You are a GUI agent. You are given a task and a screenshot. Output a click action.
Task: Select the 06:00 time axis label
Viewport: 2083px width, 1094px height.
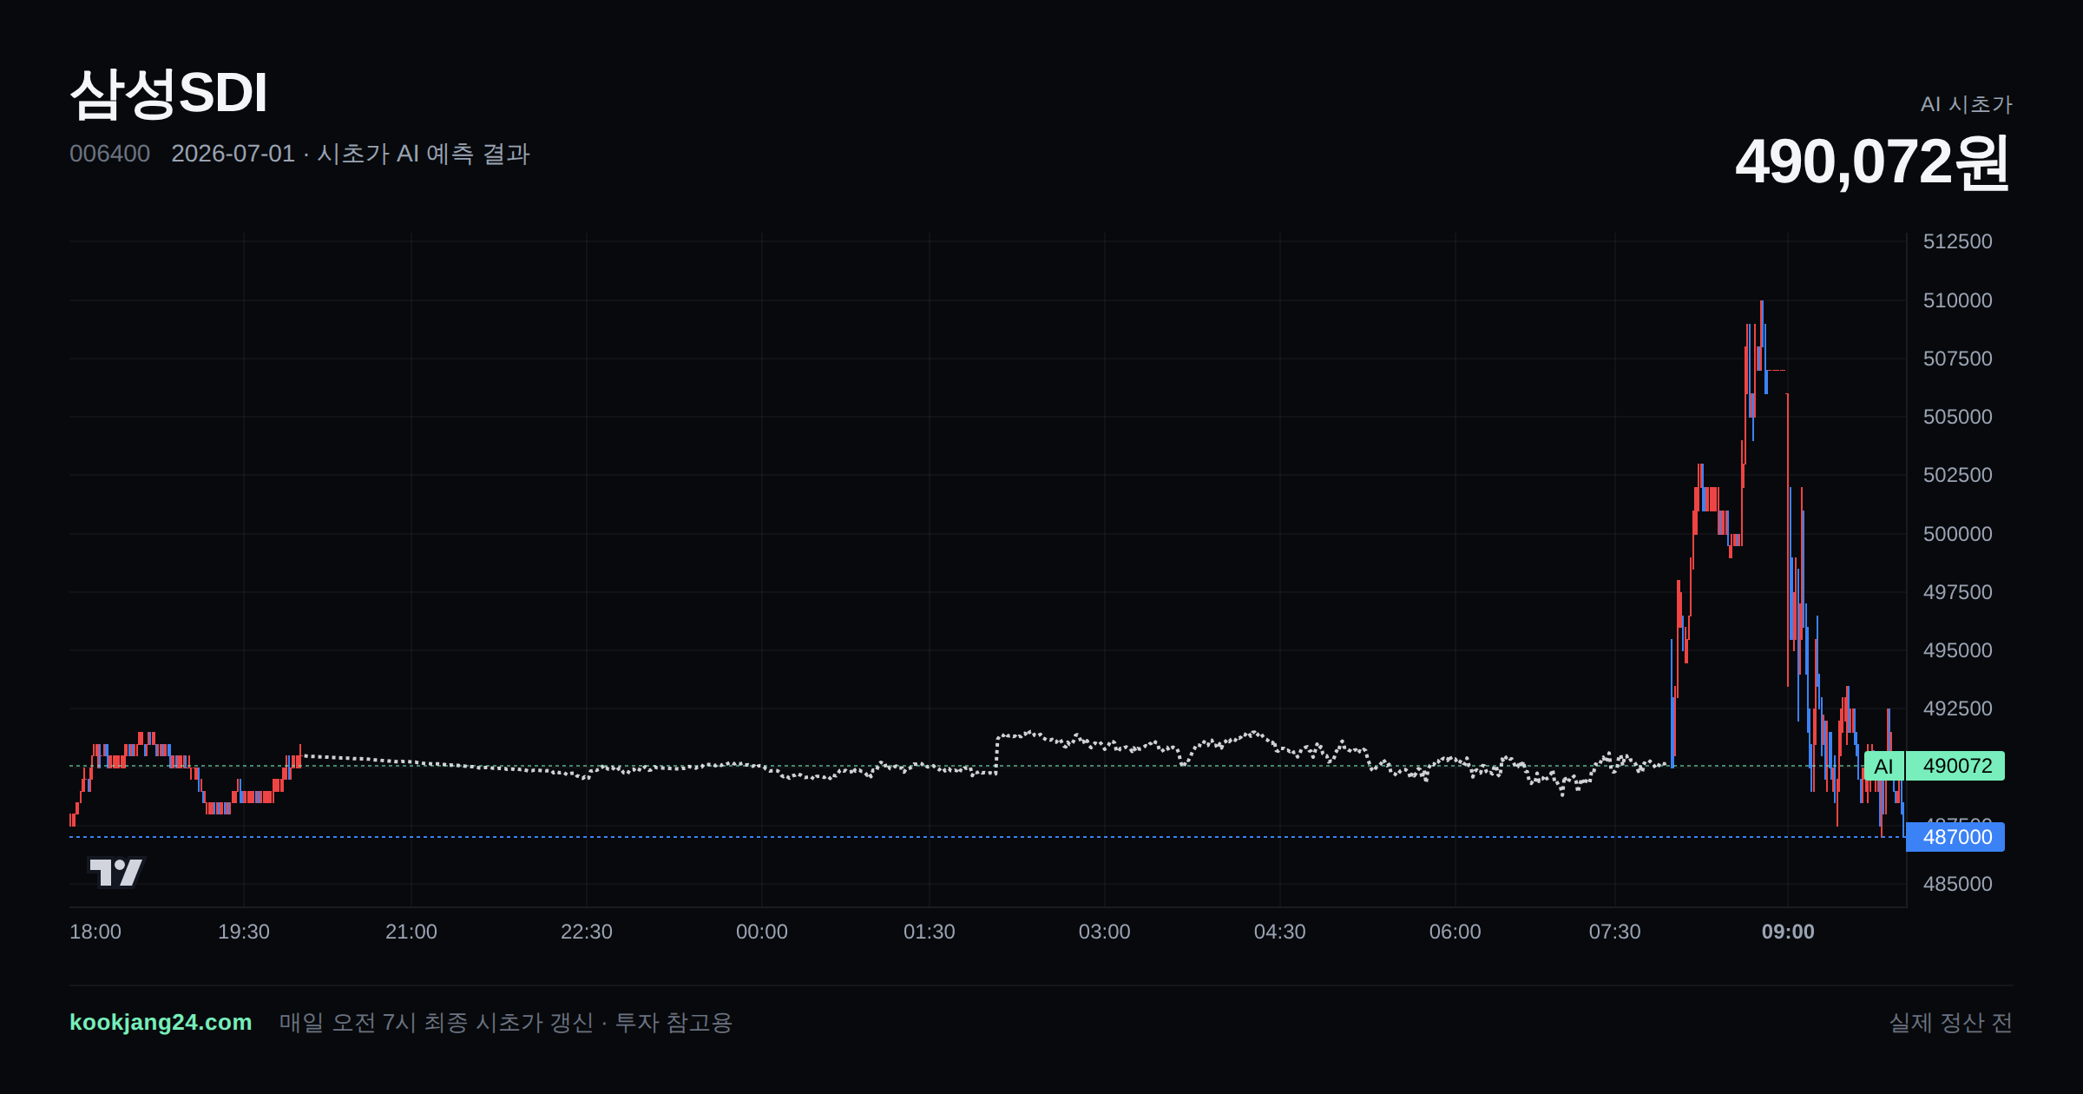tap(1455, 932)
